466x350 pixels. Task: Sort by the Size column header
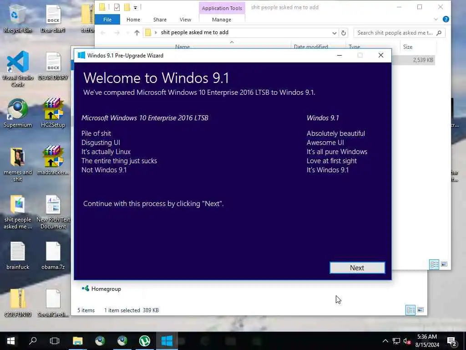[x=408, y=47]
